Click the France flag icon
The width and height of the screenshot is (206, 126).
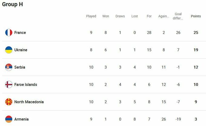coord(8,32)
